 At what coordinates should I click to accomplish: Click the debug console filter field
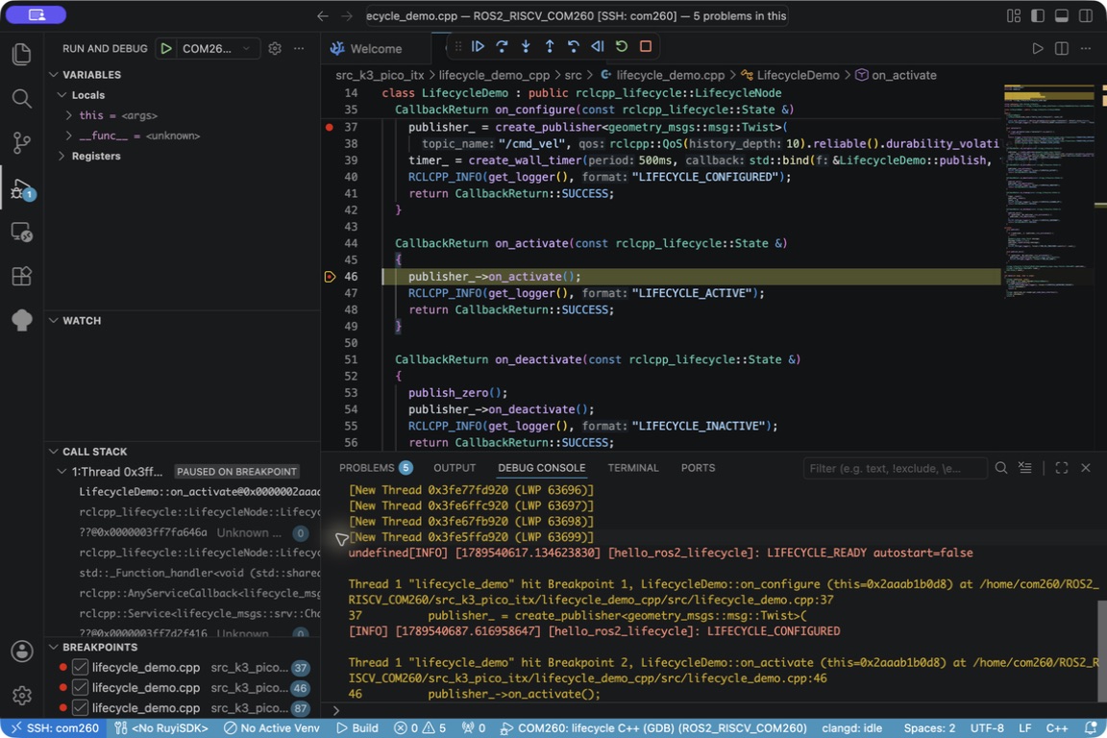click(895, 468)
